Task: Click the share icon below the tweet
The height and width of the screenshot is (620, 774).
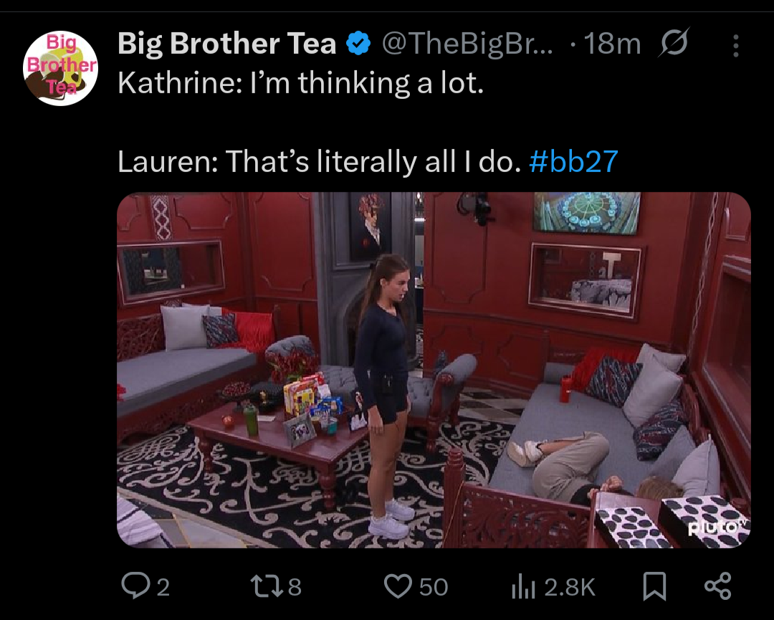Action: coord(717,586)
